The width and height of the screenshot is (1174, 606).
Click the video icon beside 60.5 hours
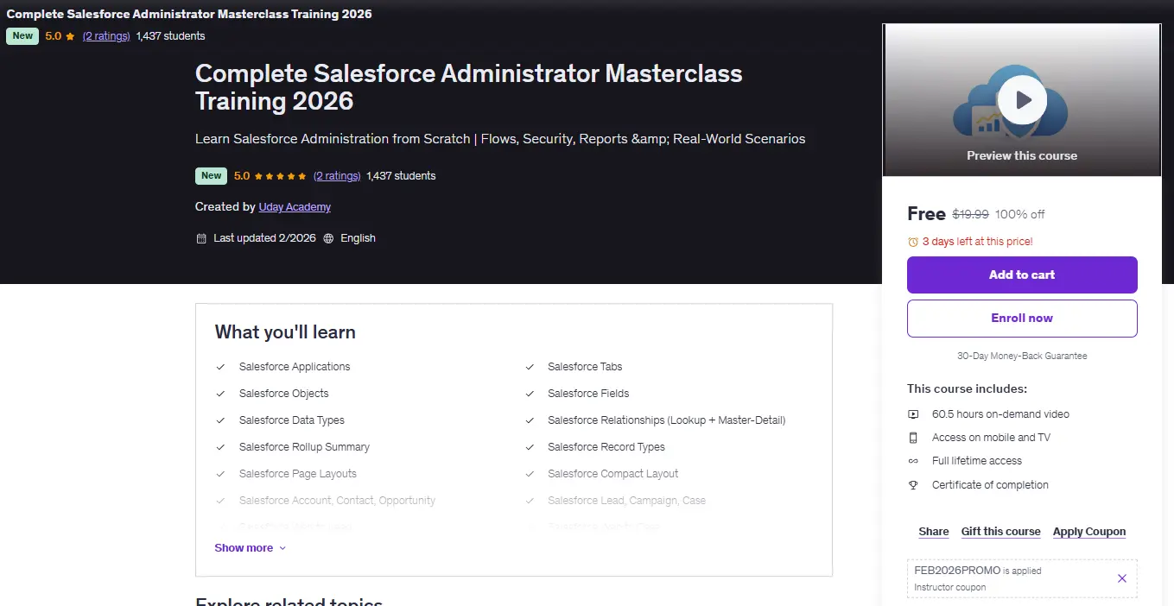click(913, 414)
